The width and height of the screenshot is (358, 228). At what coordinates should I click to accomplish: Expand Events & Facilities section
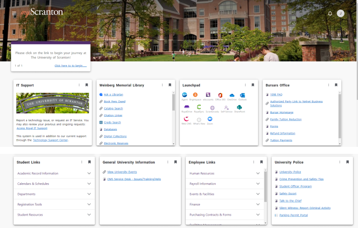point(225,194)
